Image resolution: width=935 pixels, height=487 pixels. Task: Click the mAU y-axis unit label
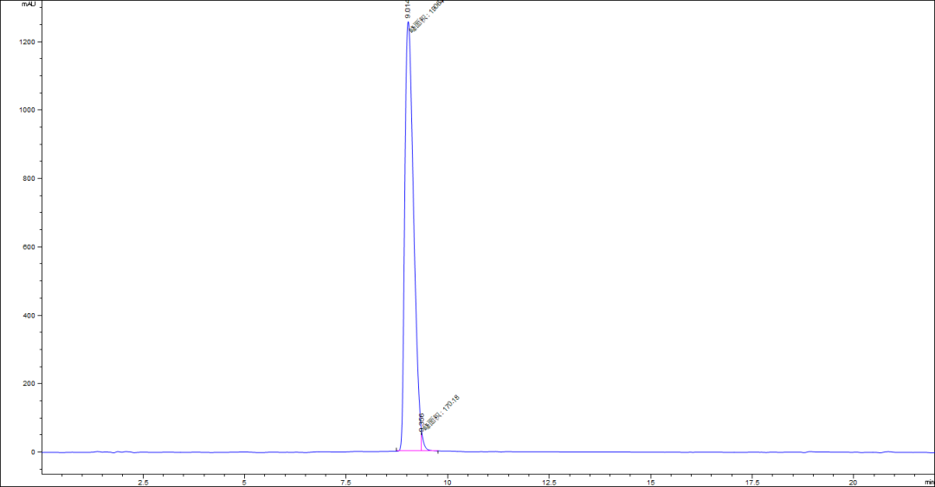click(29, 4)
